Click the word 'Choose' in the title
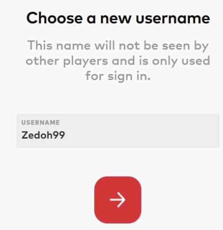The image size is (223, 230). (54, 18)
